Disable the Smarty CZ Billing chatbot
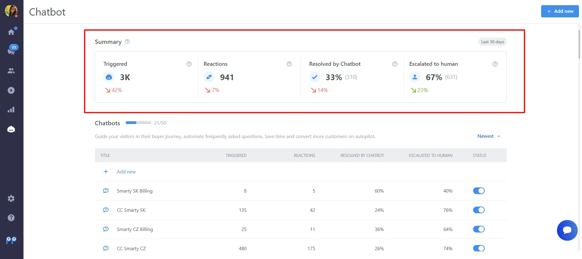Image resolution: width=582 pixels, height=259 pixels. (479, 229)
